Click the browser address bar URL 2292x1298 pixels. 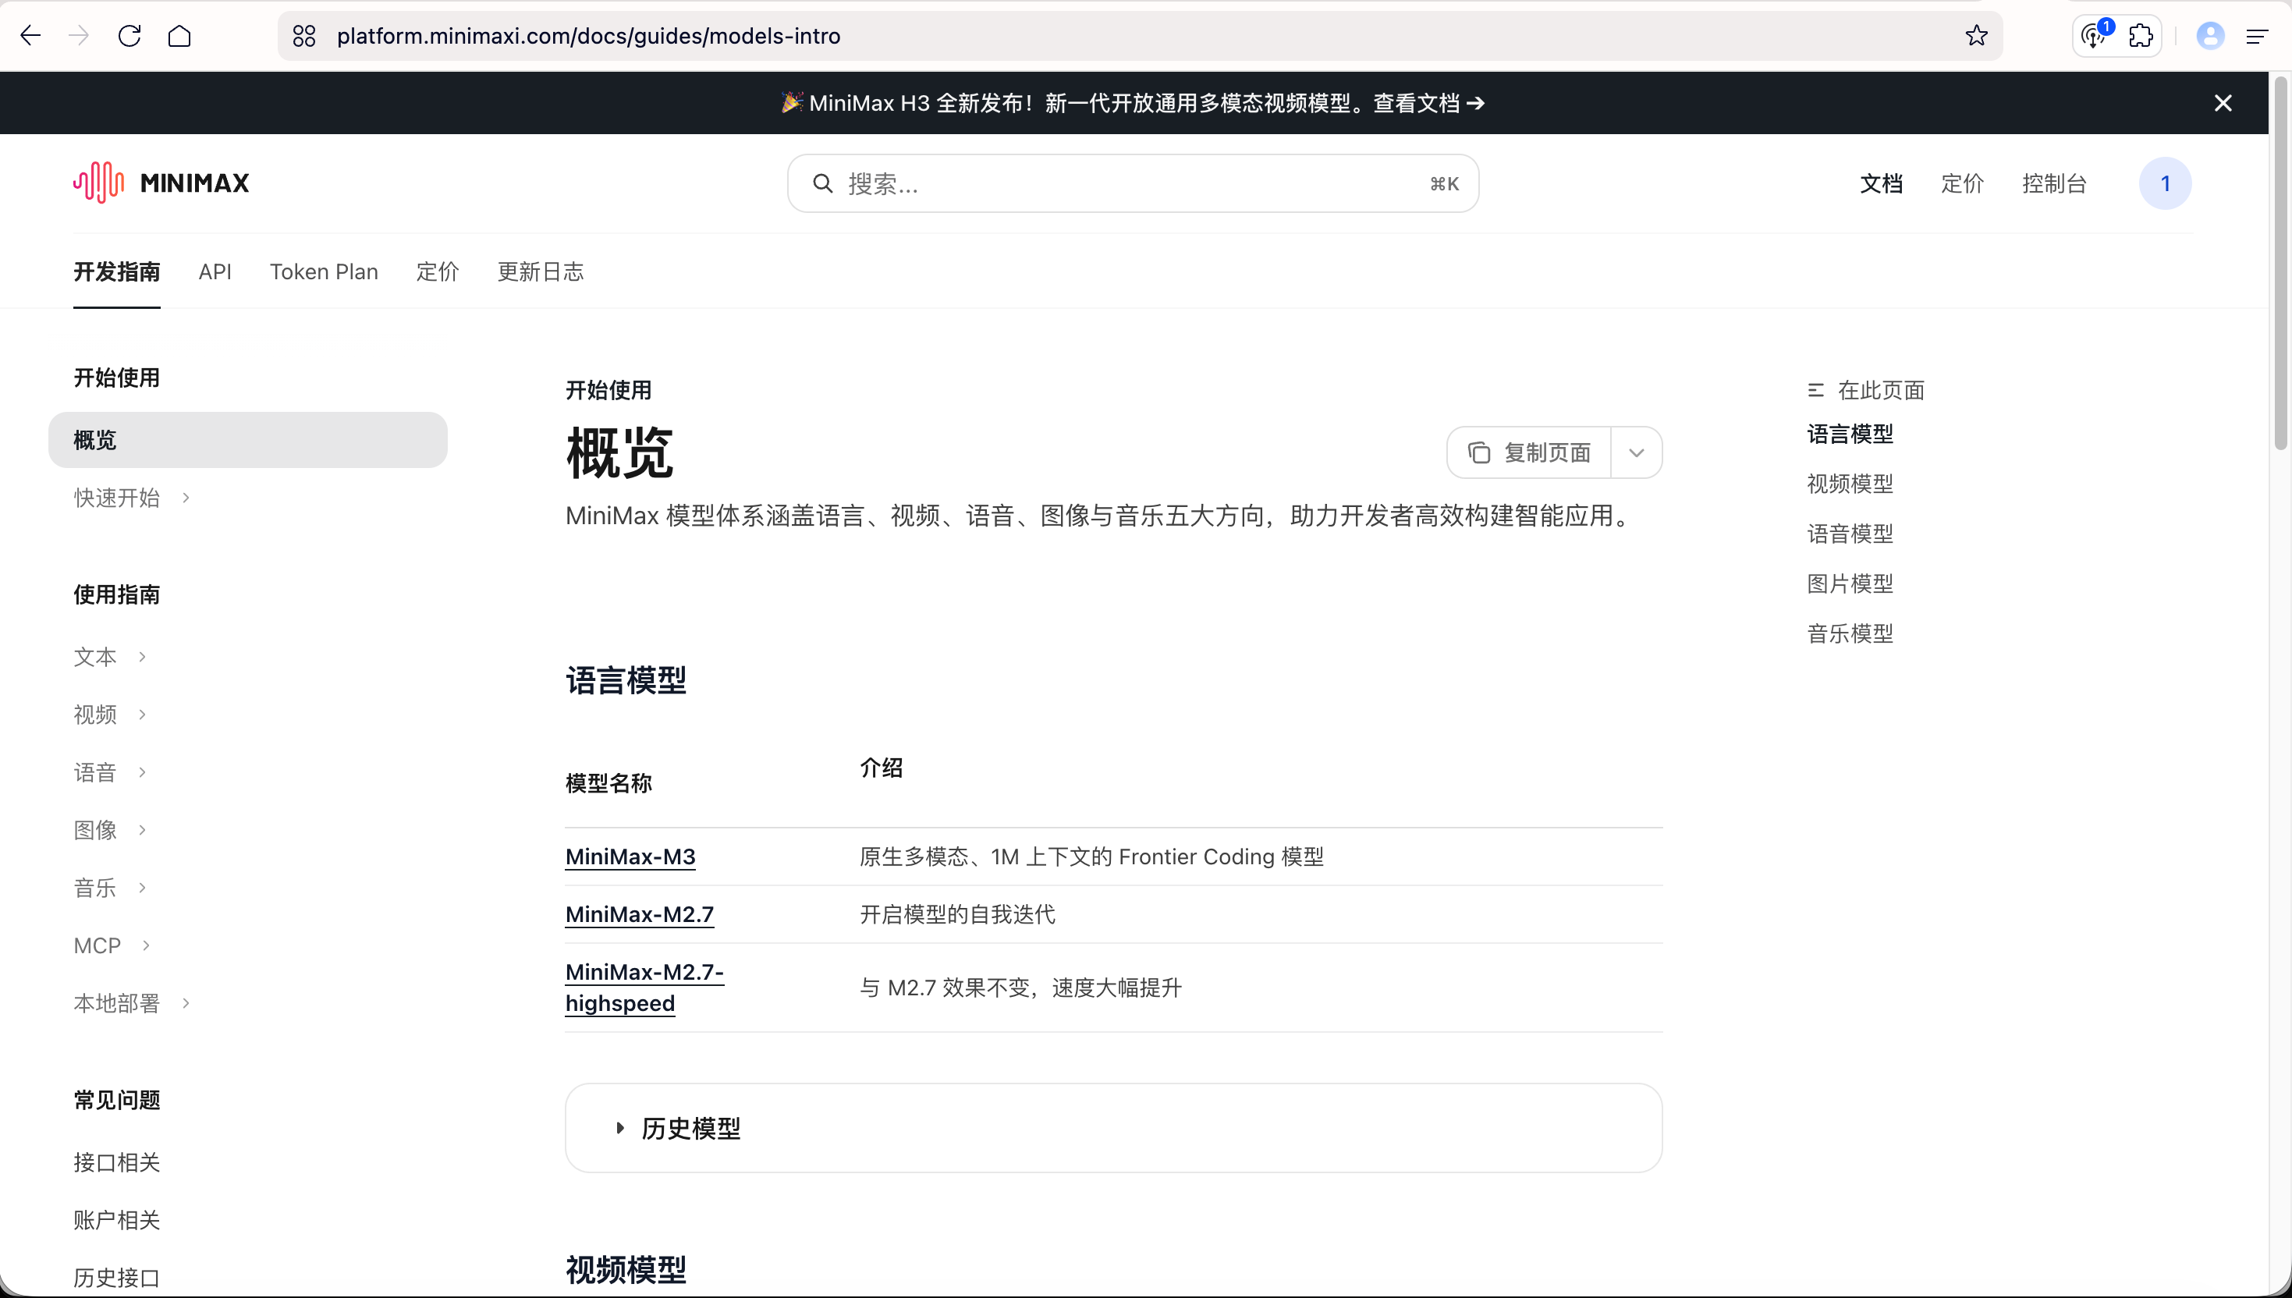[x=588, y=36]
